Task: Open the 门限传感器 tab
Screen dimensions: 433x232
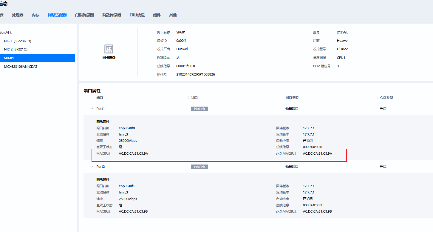Action: tap(84, 15)
